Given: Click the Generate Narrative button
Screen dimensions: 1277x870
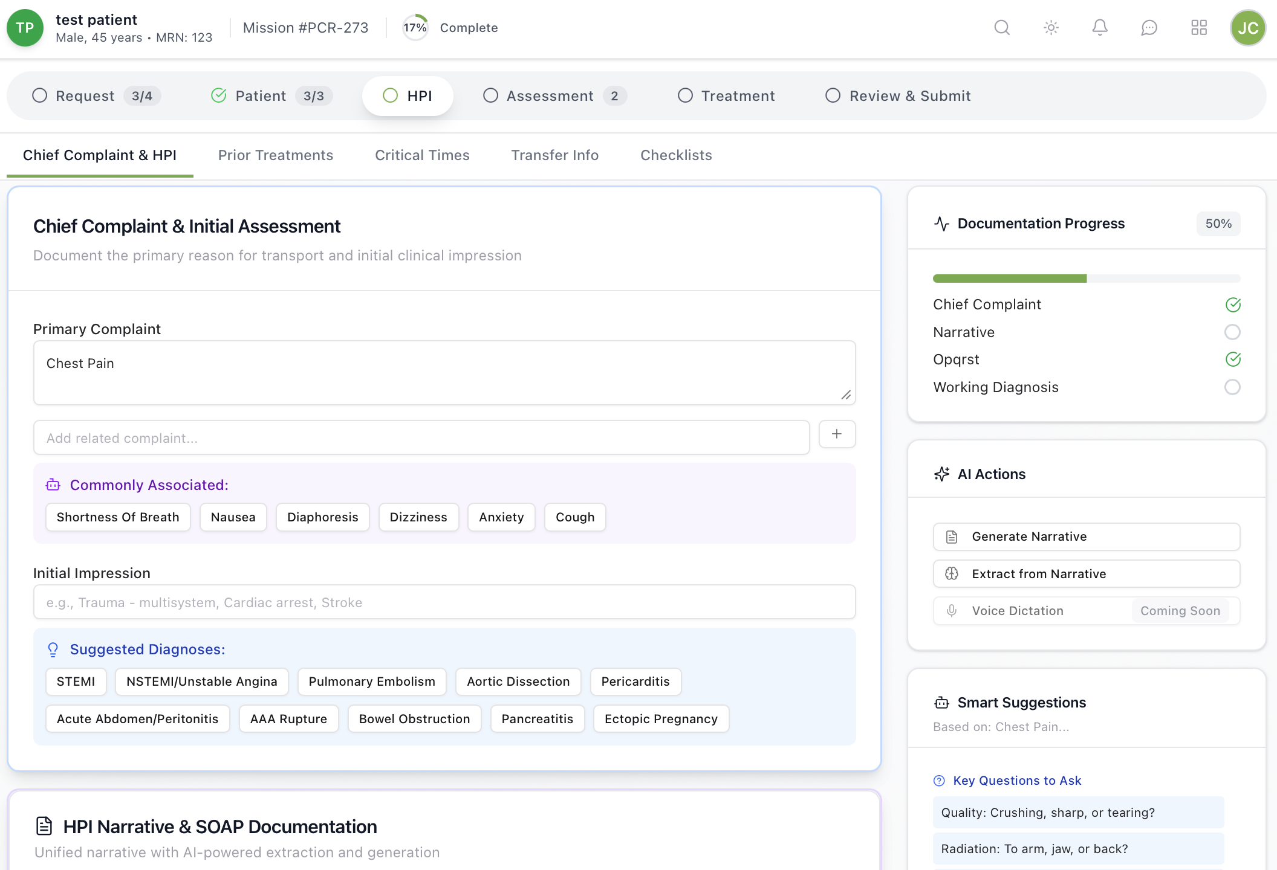Looking at the screenshot, I should click(x=1086, y=536).
